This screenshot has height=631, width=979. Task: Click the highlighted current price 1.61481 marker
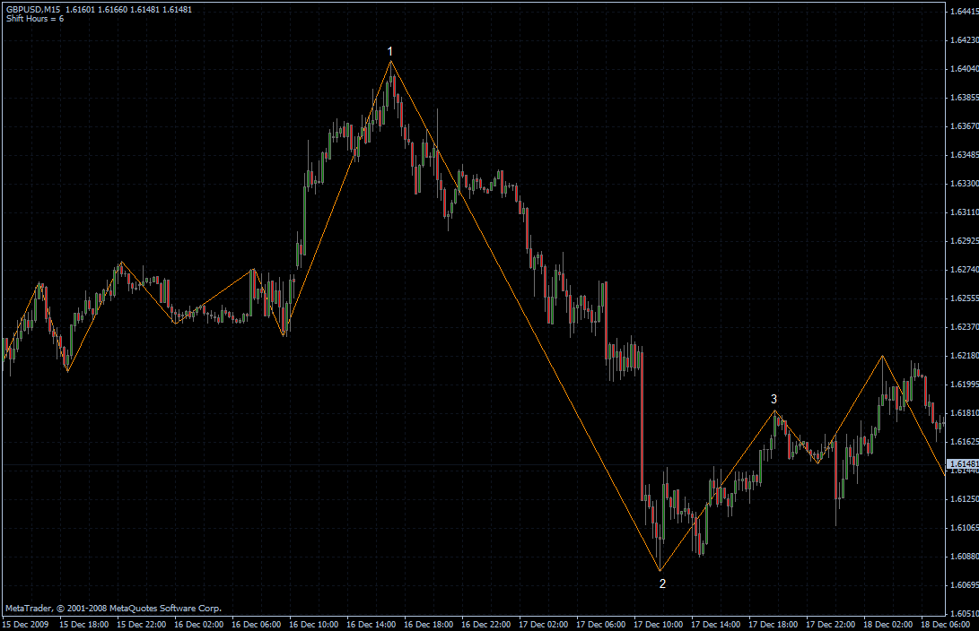[964, 464]
